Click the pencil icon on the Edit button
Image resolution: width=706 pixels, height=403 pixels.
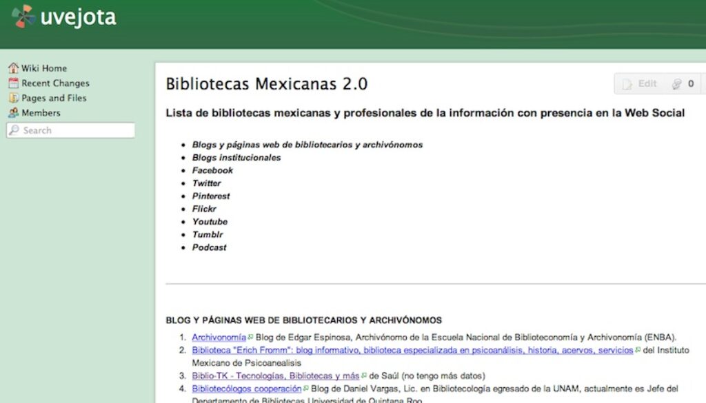[629, 83]
